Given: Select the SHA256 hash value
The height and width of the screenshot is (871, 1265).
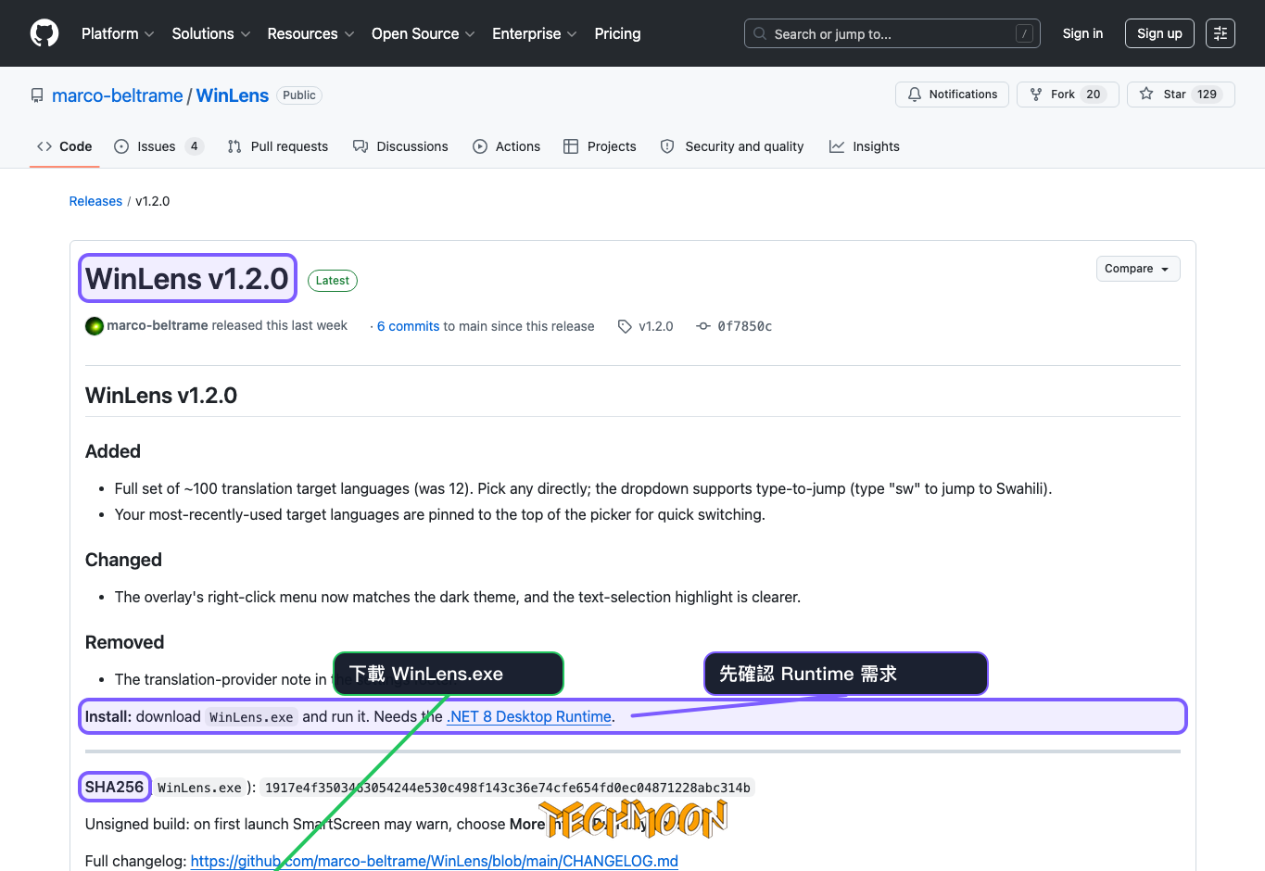Looking at the screenshot, I should point(507,788).
